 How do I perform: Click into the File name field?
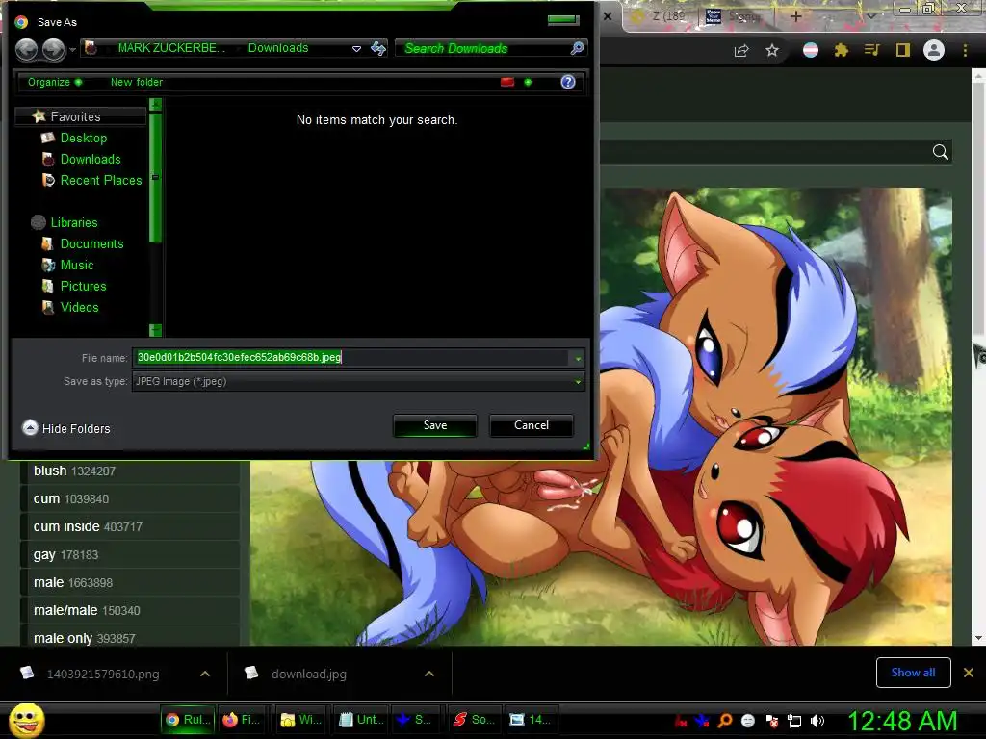[350, 358]
